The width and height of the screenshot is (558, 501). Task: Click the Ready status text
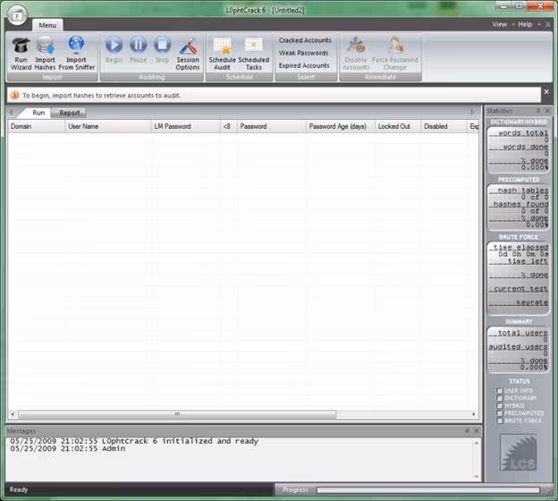click(x=19, y=489)
